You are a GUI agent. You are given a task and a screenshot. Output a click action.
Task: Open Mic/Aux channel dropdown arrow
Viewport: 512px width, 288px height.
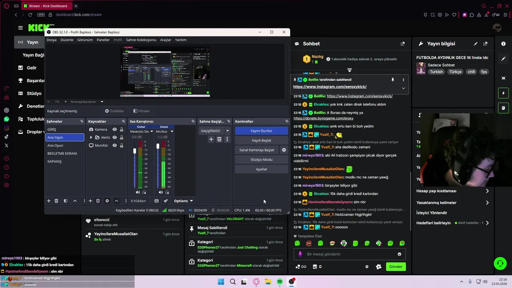click(172, 131)
